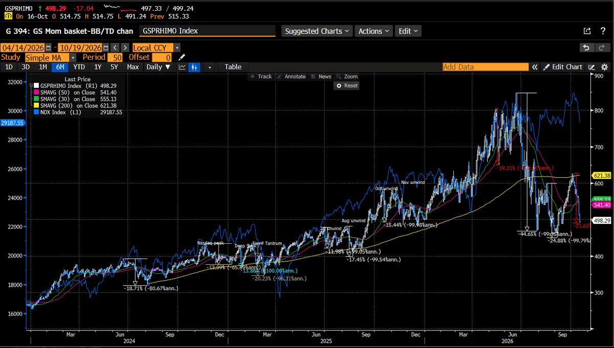614x348 pixels.
Task: Select the 1Y time range
Action: pyautogui.click(x=97, y=67)
